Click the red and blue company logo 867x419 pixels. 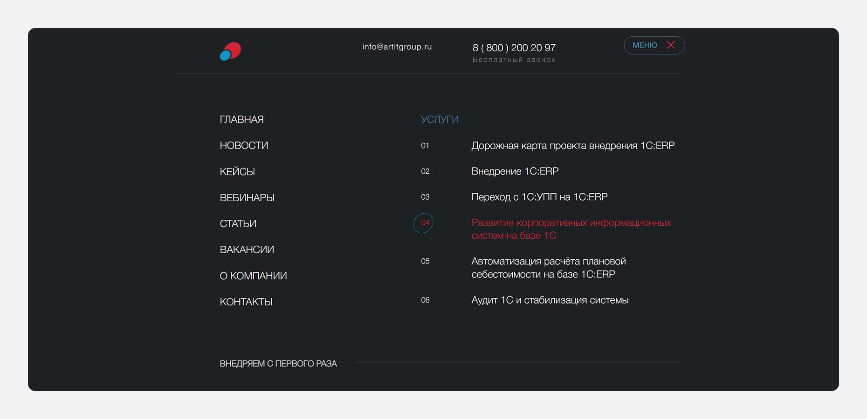230,51
